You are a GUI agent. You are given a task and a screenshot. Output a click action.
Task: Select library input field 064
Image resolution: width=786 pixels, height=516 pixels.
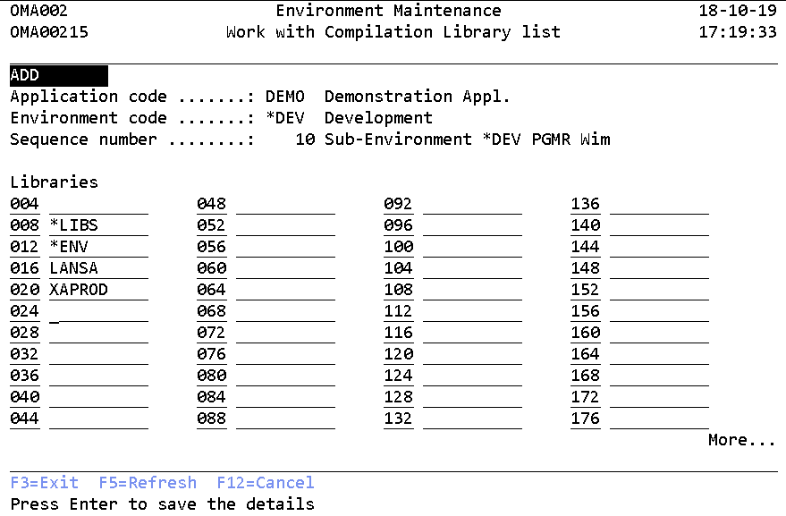click(285, 291)
